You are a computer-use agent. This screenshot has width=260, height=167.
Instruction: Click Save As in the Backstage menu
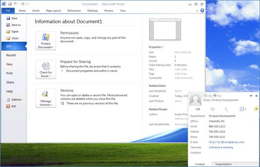pyautogui.click(x=13, y=25)
